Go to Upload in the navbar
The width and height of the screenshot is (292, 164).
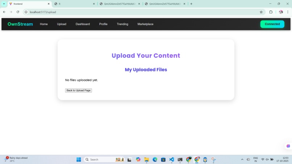(62, 24)
